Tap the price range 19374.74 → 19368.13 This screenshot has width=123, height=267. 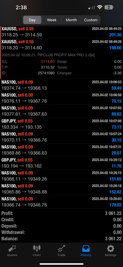tap(24, 88)
